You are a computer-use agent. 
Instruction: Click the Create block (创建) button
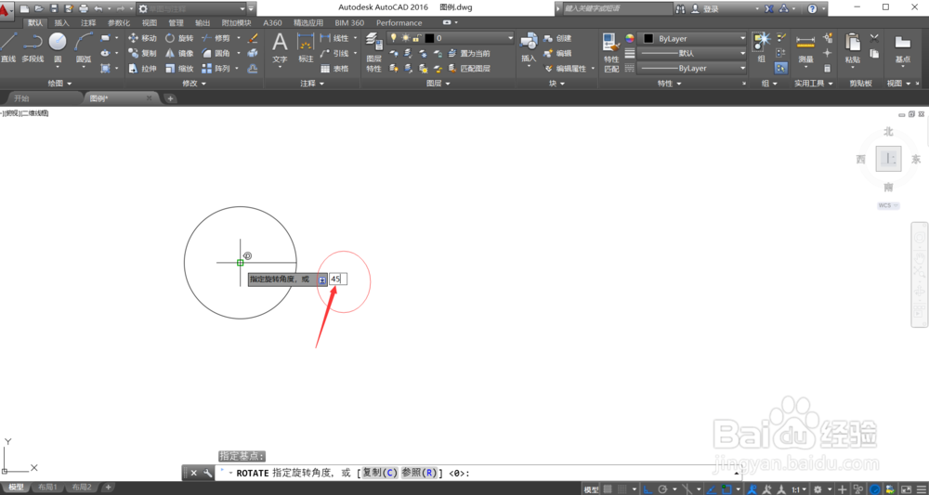point(557,38)
